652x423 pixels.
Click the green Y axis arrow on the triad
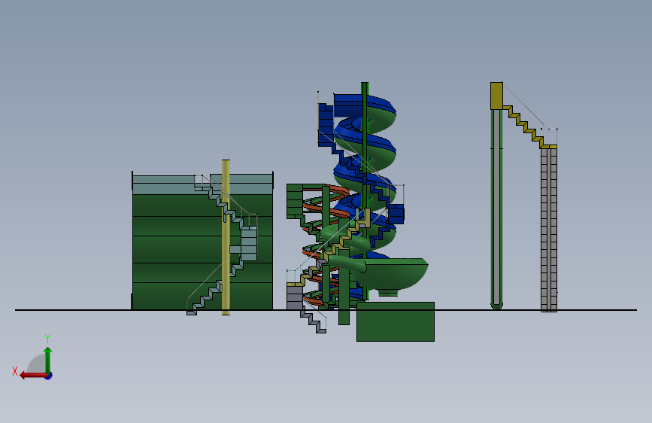(x=48, y=359)
